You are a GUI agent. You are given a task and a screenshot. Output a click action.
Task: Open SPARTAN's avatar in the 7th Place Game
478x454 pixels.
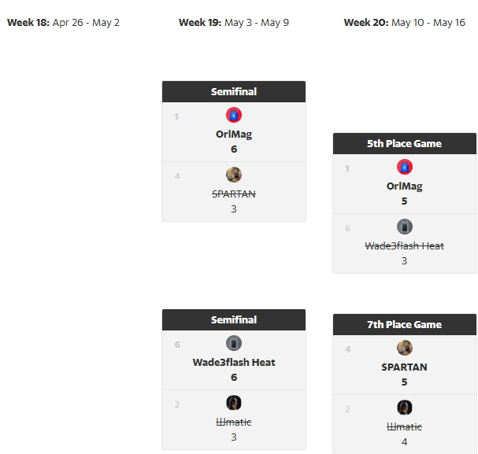click(405, 348)
